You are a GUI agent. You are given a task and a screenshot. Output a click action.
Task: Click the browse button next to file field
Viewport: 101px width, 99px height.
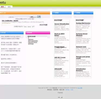[33, 17]
